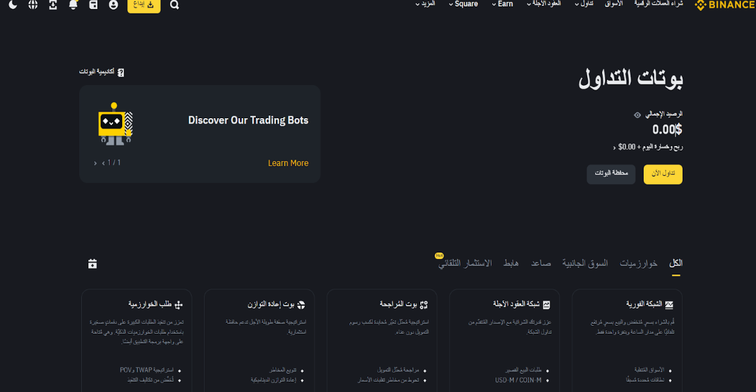Expand ربح وخسارة اليوم details chevron
The height and width of the screenshot is (392, 756).
(614, 148)
